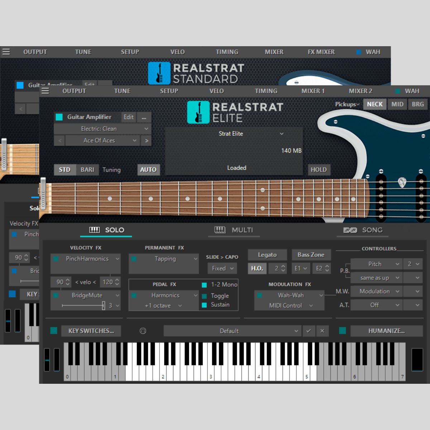Open the Bass Zone E1 dropdown
Image resolution: width=430 pixels, height=430 pixels.
coord(301,268)
